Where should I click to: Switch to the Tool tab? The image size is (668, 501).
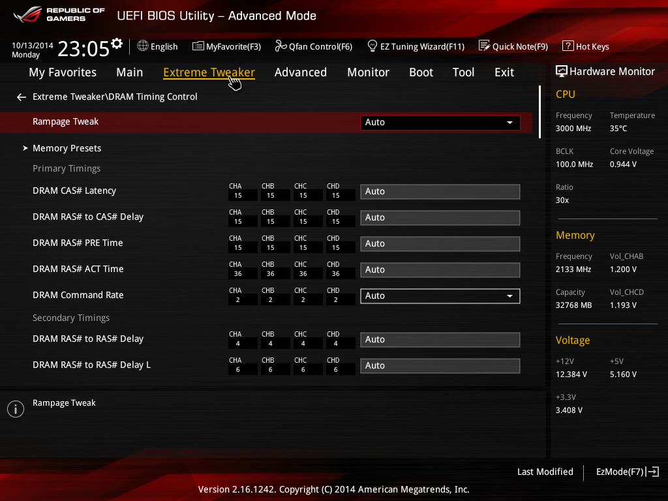click(x=463, y=72)
